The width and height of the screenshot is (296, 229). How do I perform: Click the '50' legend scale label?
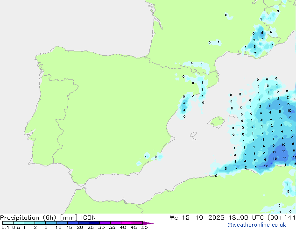[x=144, y=227]
